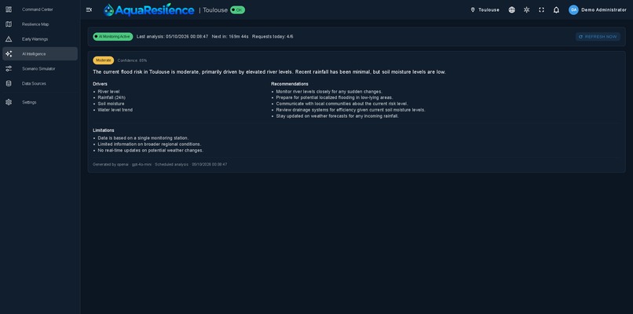The height and width of the screenshot is (314, 633).
Task: Click the AI Monitoring Active badge
Action: (x=113, y=37)
